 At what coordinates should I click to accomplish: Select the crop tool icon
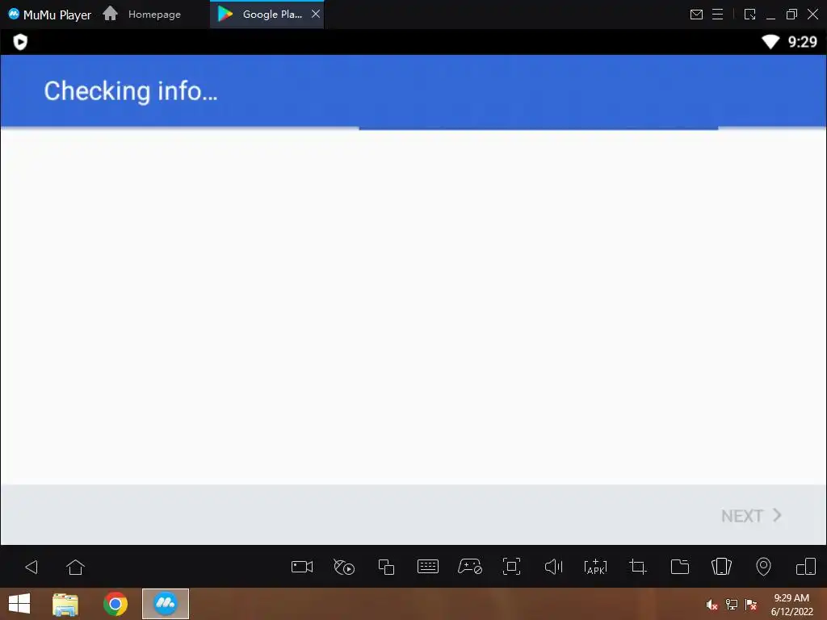[x=638, y=567]
